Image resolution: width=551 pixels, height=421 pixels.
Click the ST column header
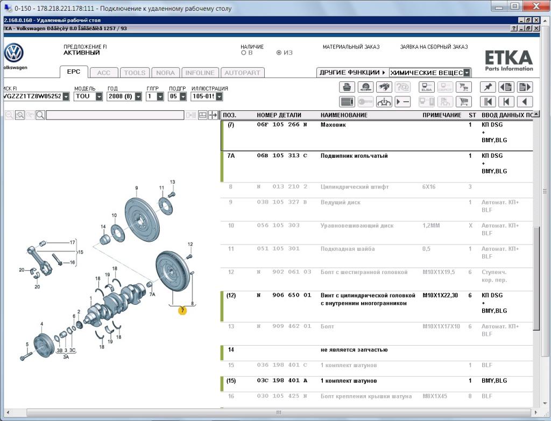coord(472,115)
